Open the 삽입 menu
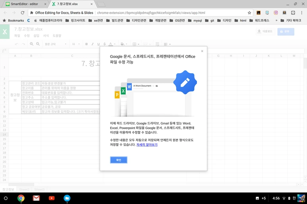Viewport: 307px width, 204px height. [36, 36]
